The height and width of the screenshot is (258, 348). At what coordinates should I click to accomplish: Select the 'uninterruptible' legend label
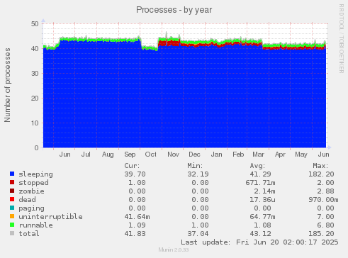tap(50, 217)
